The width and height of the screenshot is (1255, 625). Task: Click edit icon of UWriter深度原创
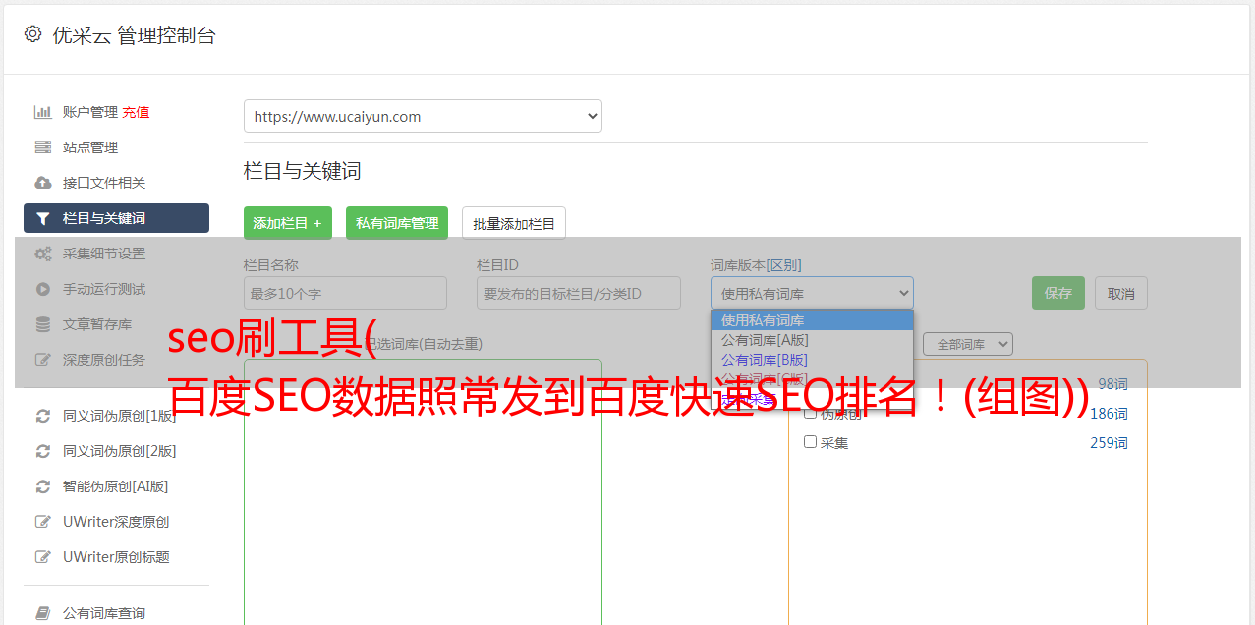pyautogui.click(x=42, y=522)
